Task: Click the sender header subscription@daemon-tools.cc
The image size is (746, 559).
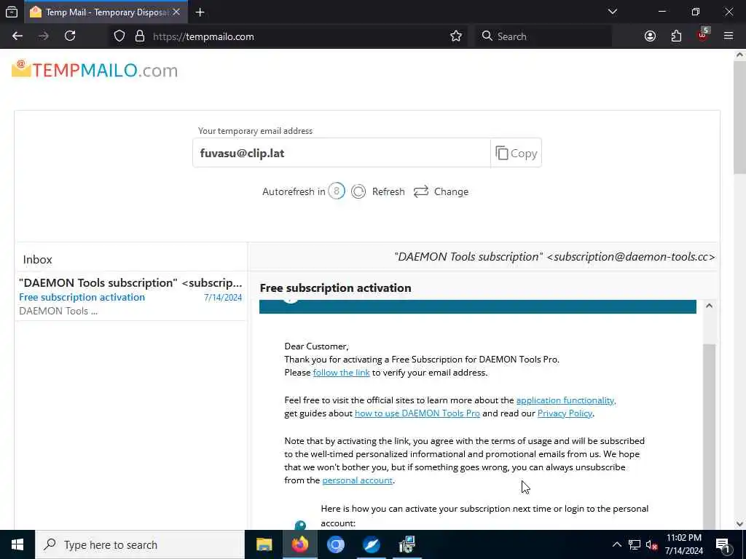Action: click(554, 257)
